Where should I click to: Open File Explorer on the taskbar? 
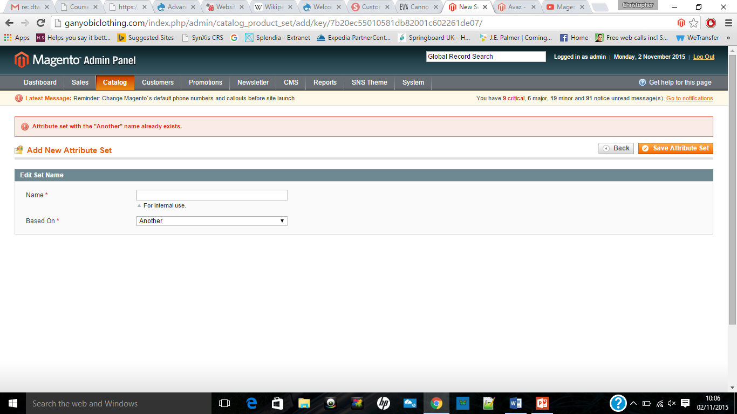(x=304, y=403)
